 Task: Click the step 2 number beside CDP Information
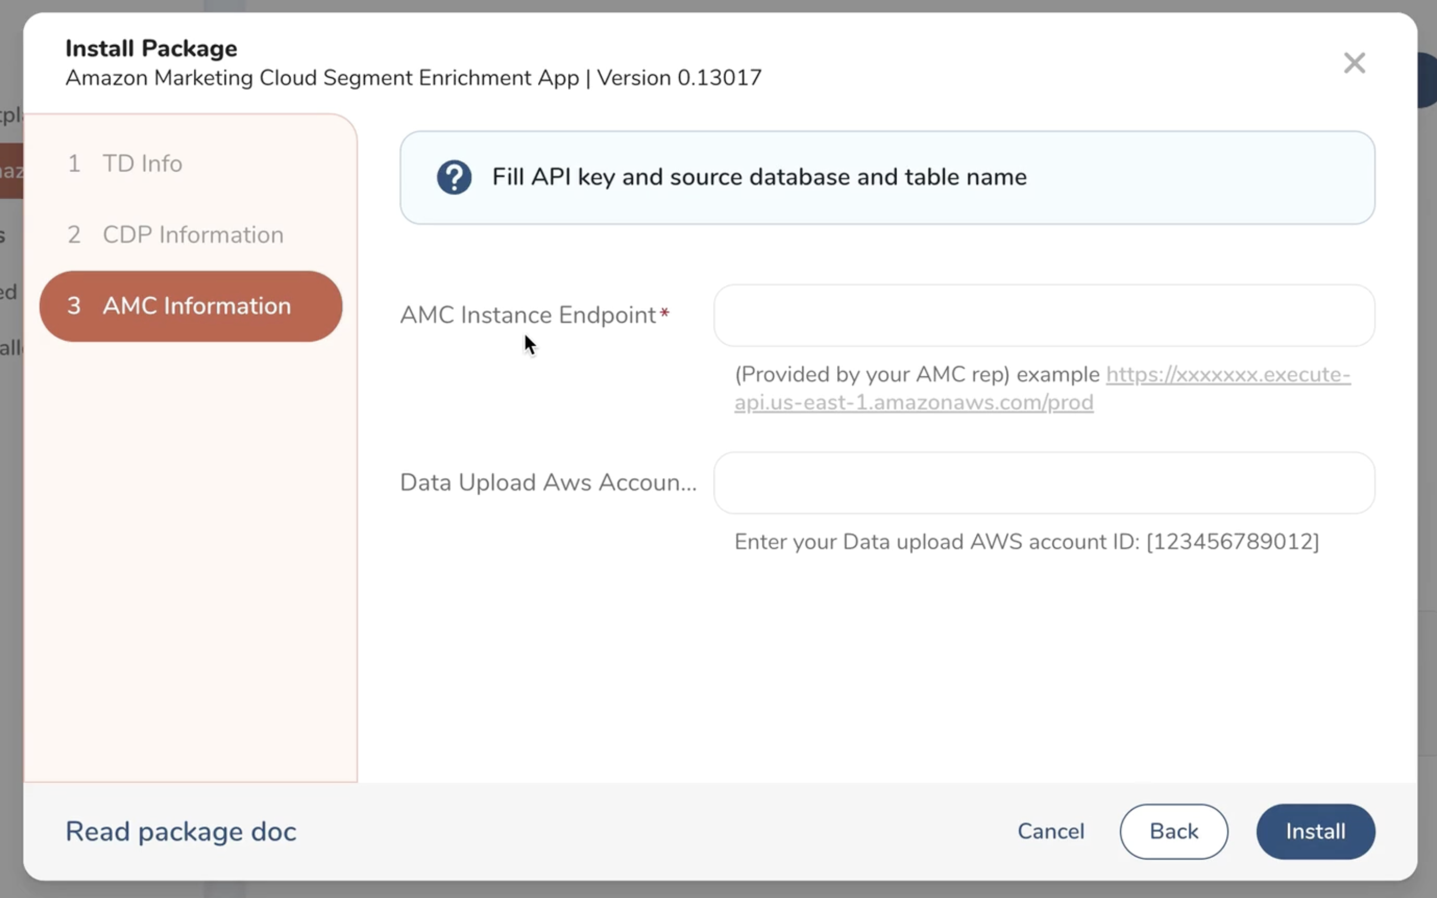point(75,235)
